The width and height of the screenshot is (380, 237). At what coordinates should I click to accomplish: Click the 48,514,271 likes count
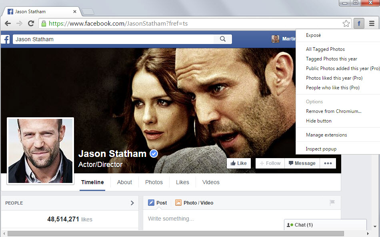tap(70, 219)
